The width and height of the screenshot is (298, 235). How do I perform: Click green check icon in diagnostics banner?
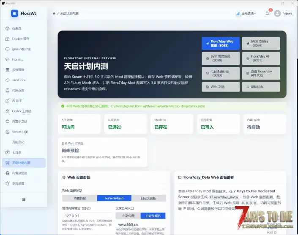tap(63, 106)
